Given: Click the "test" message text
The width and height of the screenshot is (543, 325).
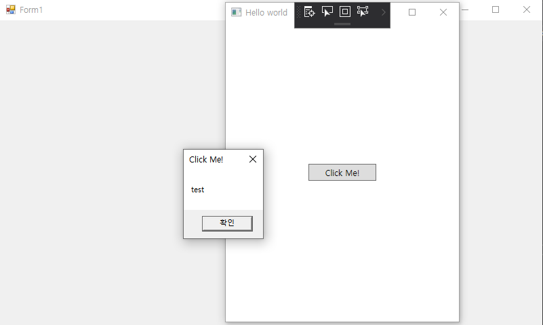Looking at the screenshot, I should point(197,190).
